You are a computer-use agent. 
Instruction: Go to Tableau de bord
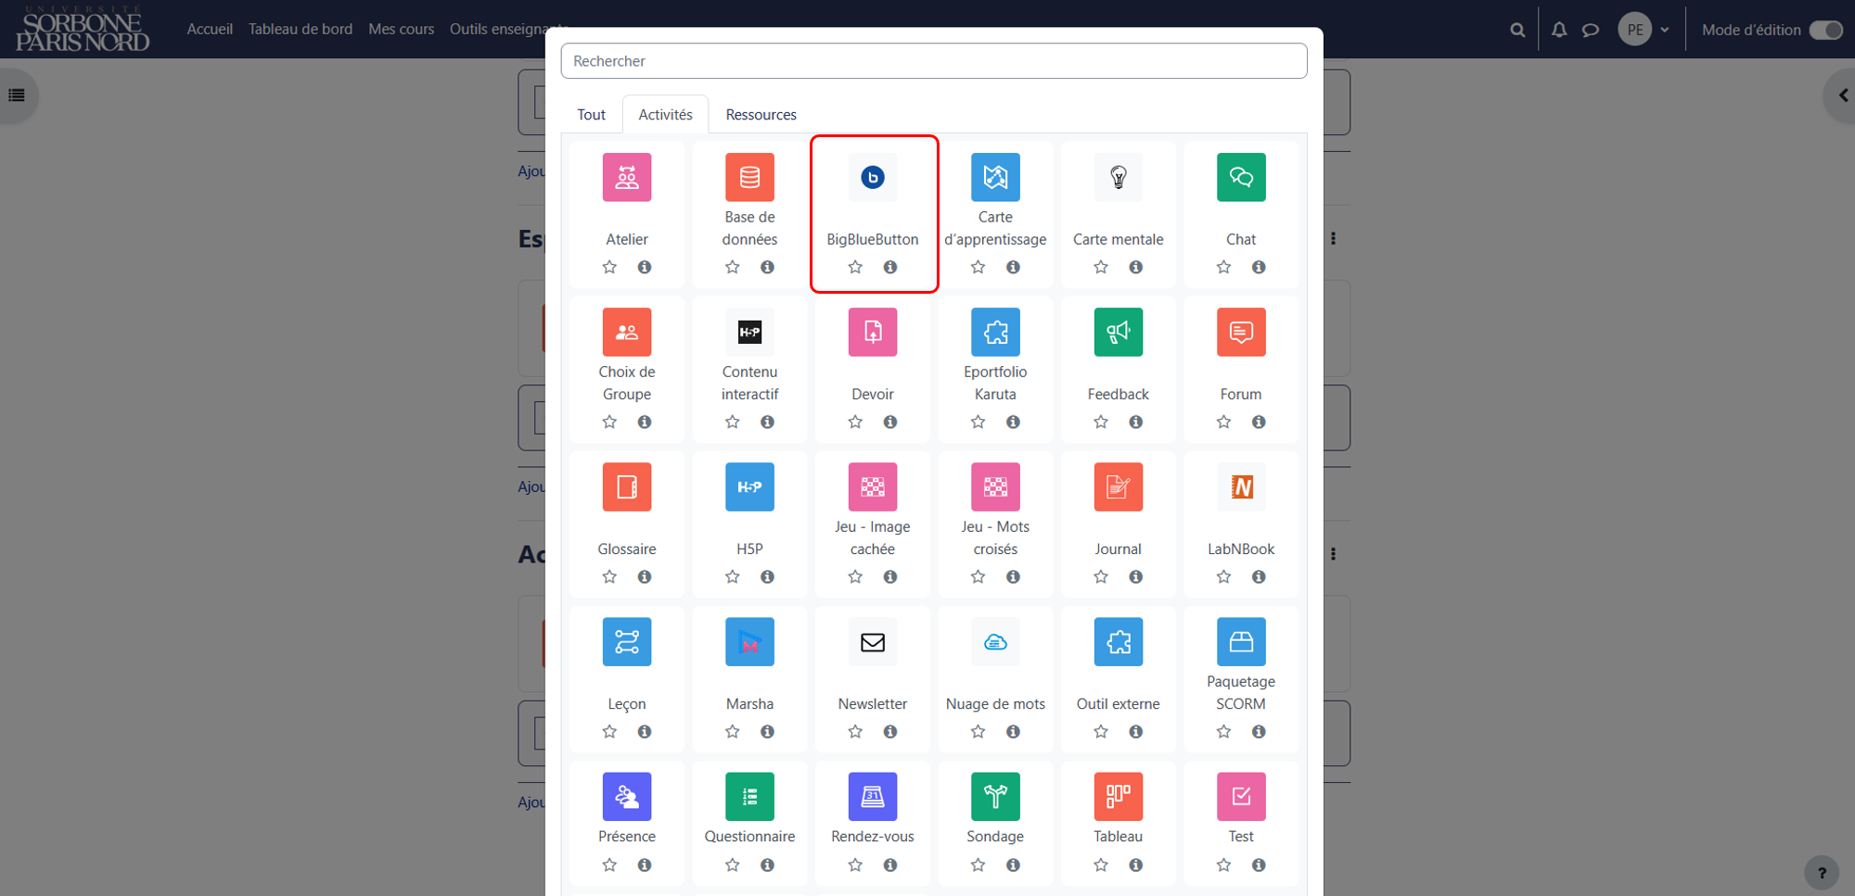(x=301, y=29)
